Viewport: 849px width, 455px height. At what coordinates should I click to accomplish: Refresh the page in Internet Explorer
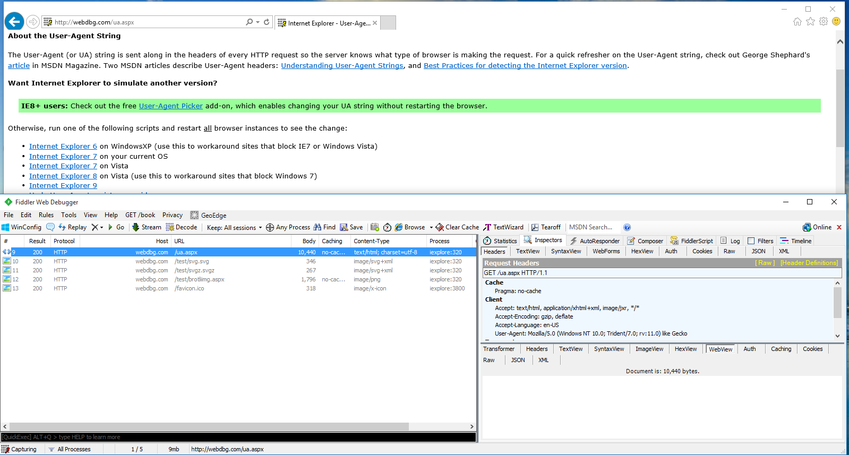[267, 22]
